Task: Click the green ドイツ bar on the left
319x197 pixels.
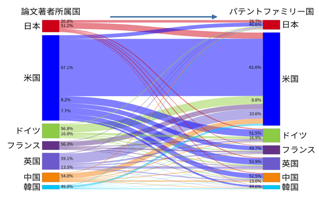Action: tap(51, 131)
